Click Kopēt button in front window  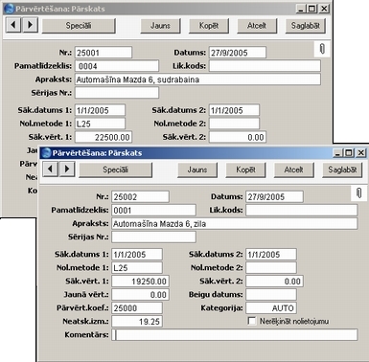(245, 170)
